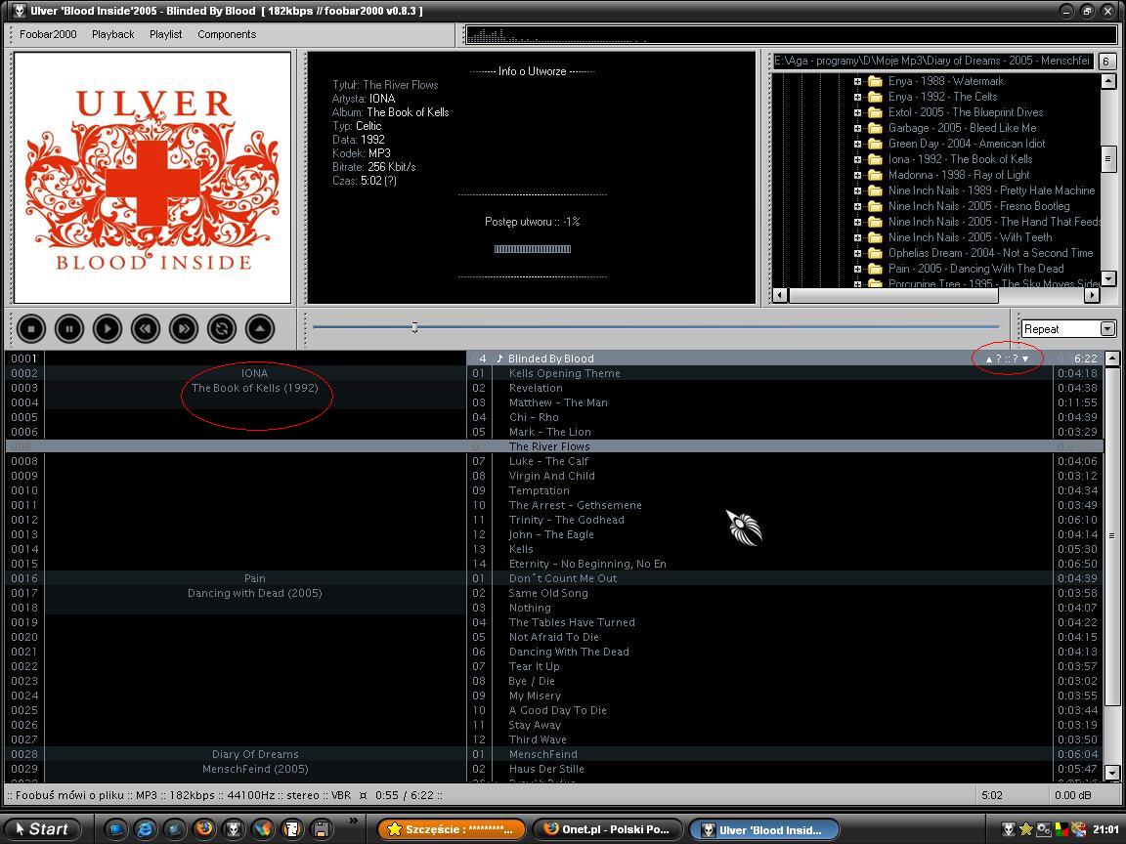Click the folder path input field

click(932, 61)
